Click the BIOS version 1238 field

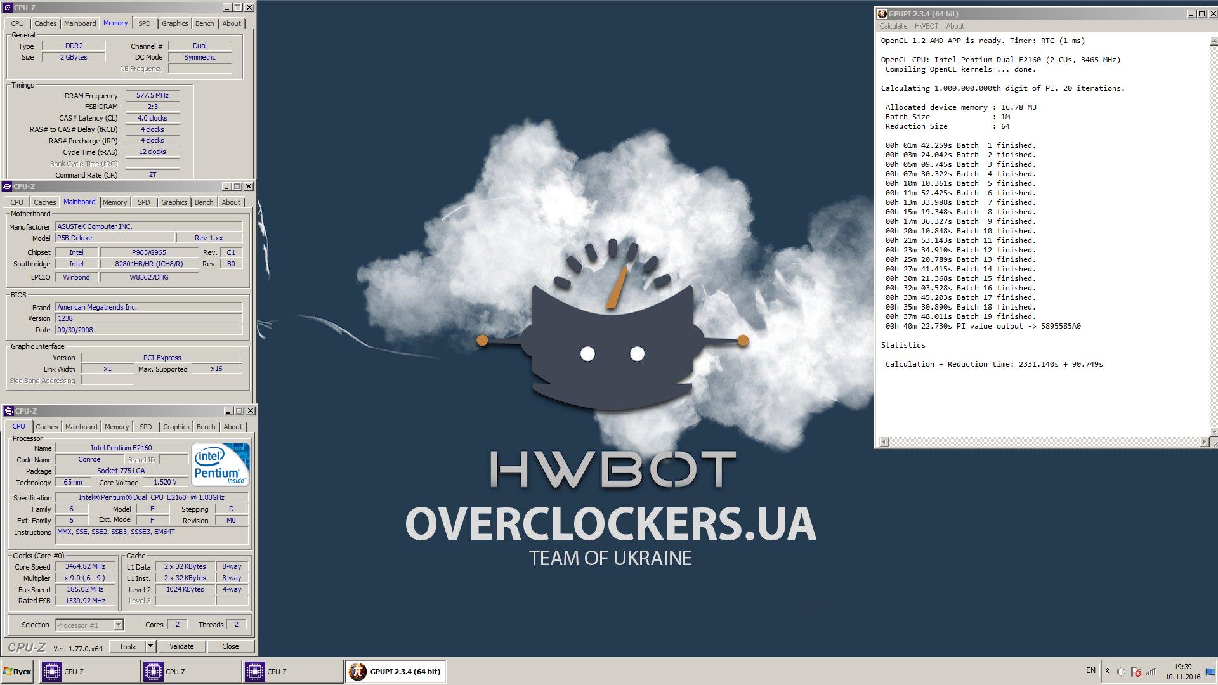pos(148,318)
